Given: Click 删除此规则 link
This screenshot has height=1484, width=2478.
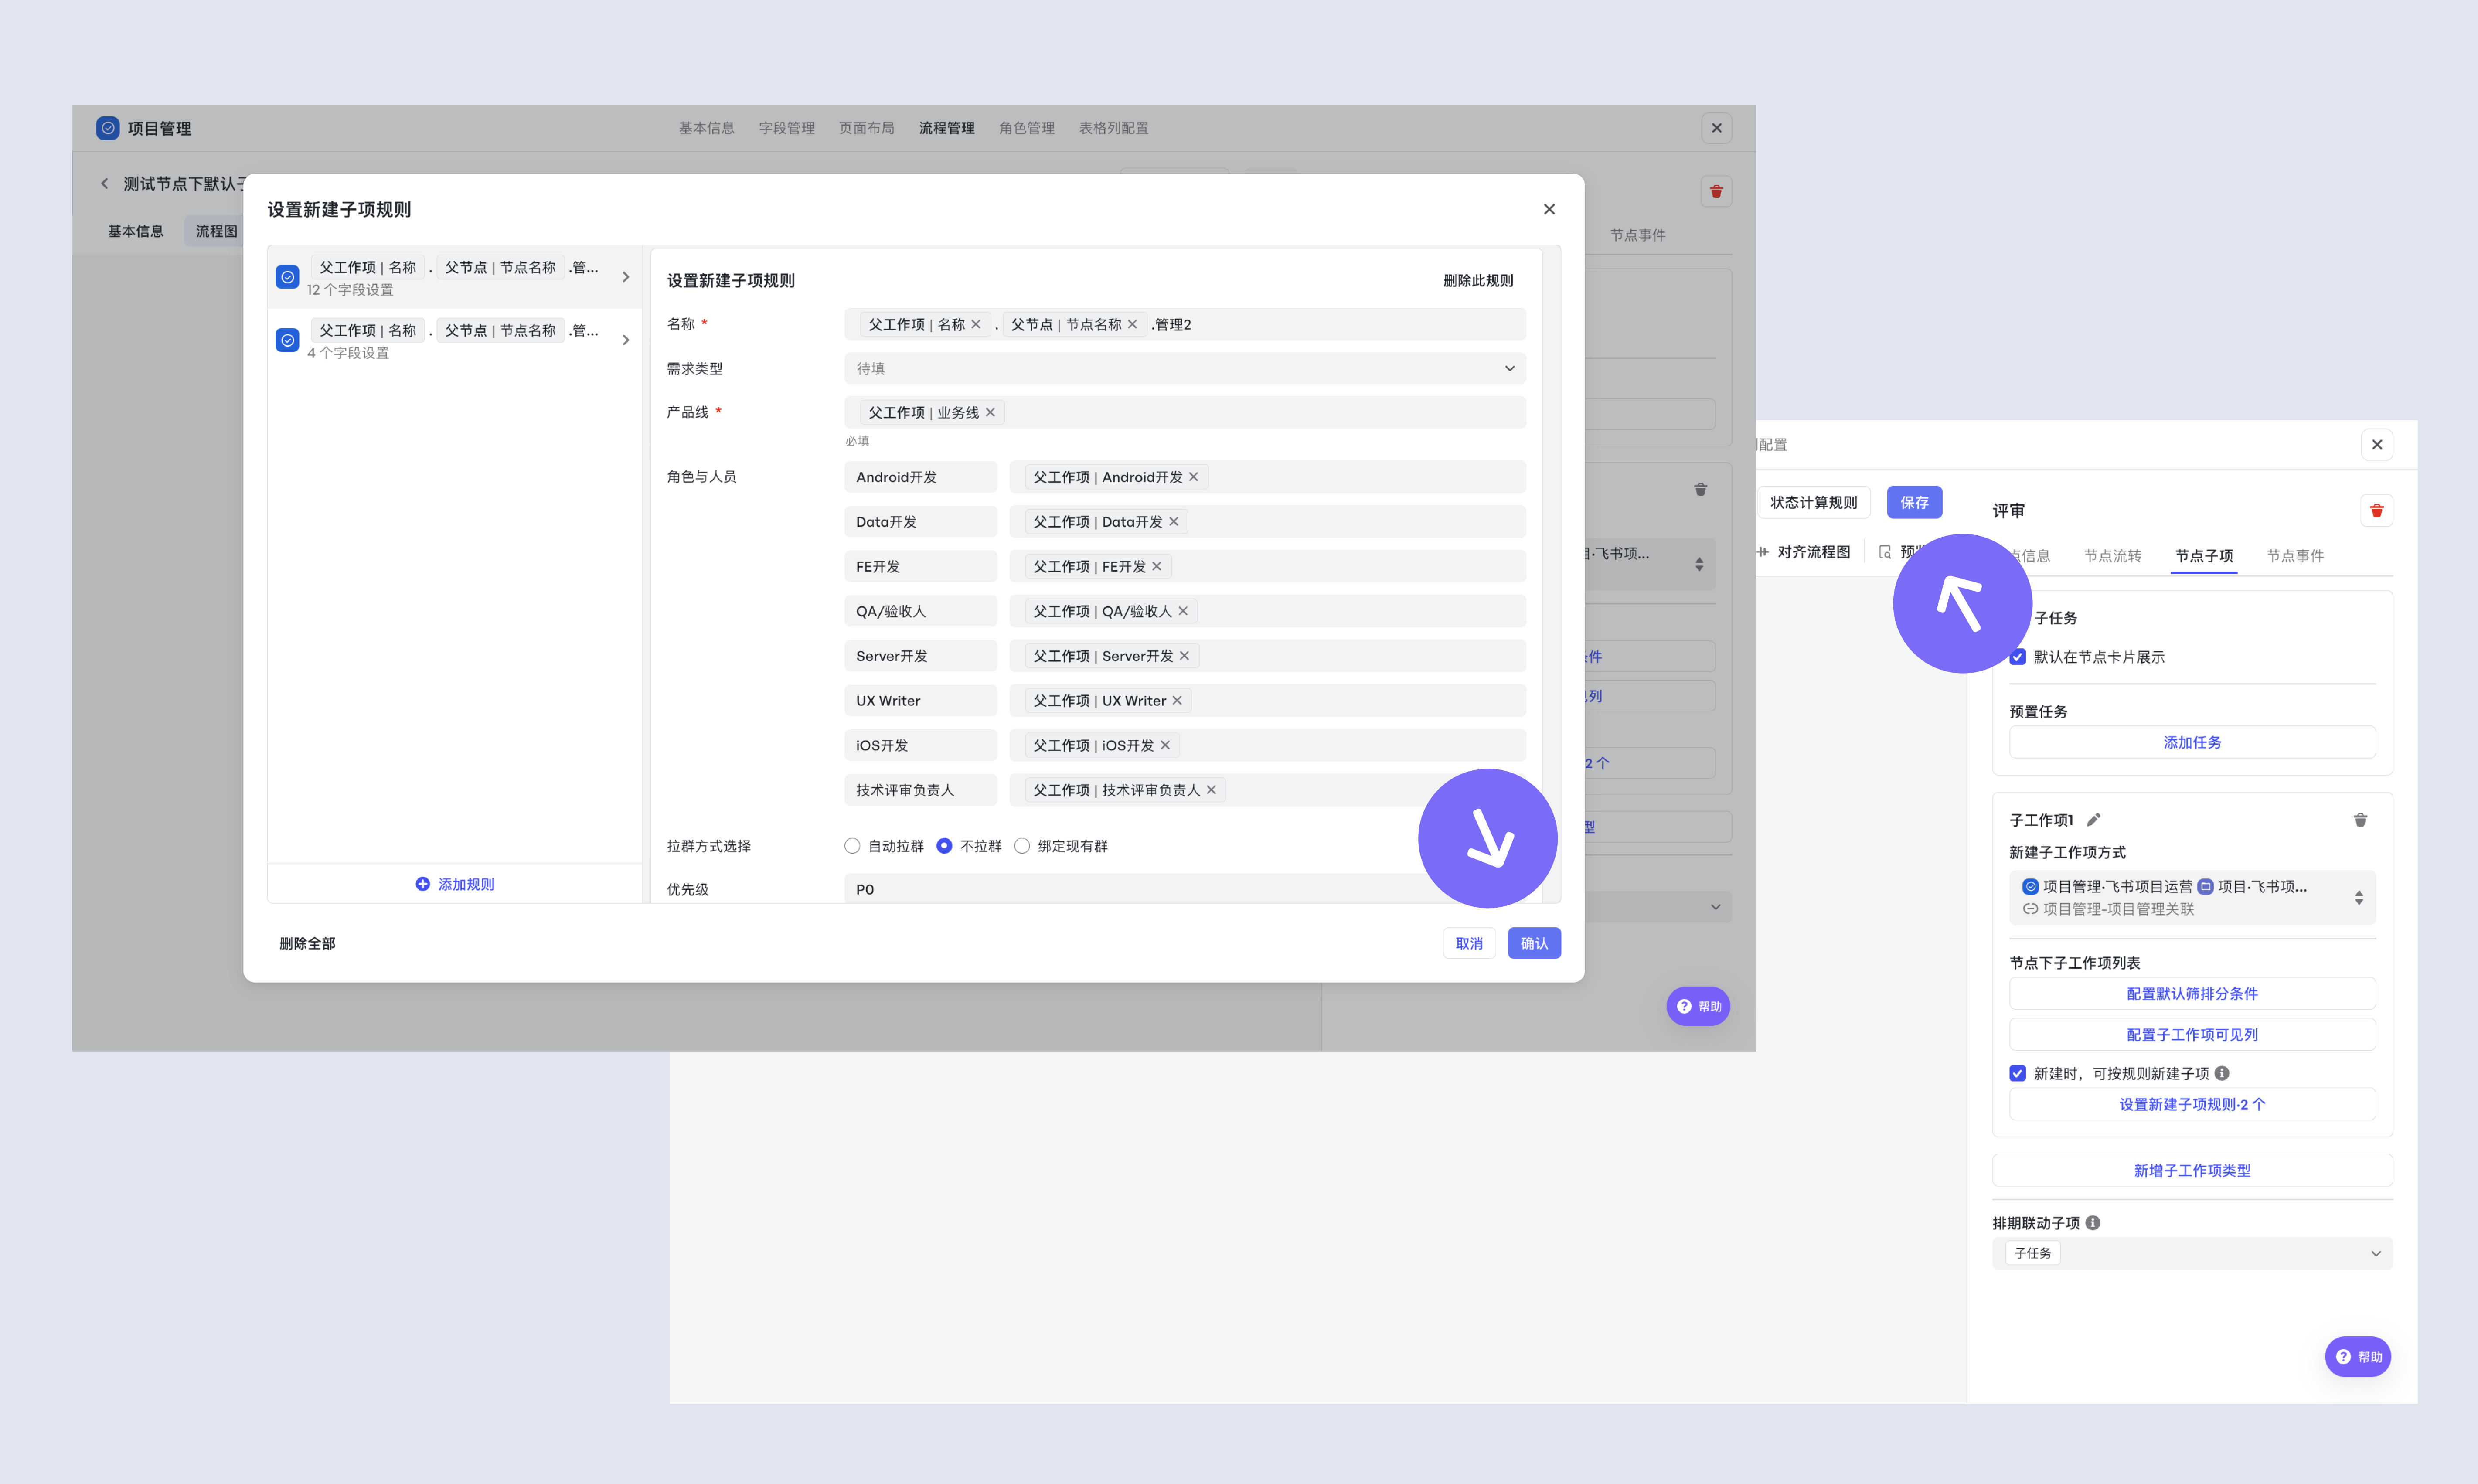Looking at the screenshot, I should point(1478,281).
